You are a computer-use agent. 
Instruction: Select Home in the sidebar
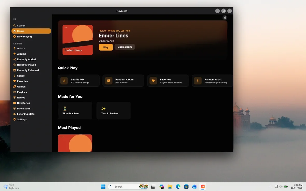tap(31, 31)
